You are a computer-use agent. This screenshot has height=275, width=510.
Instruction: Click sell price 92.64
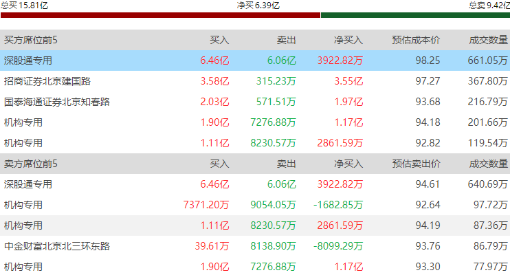click(428, 205)
